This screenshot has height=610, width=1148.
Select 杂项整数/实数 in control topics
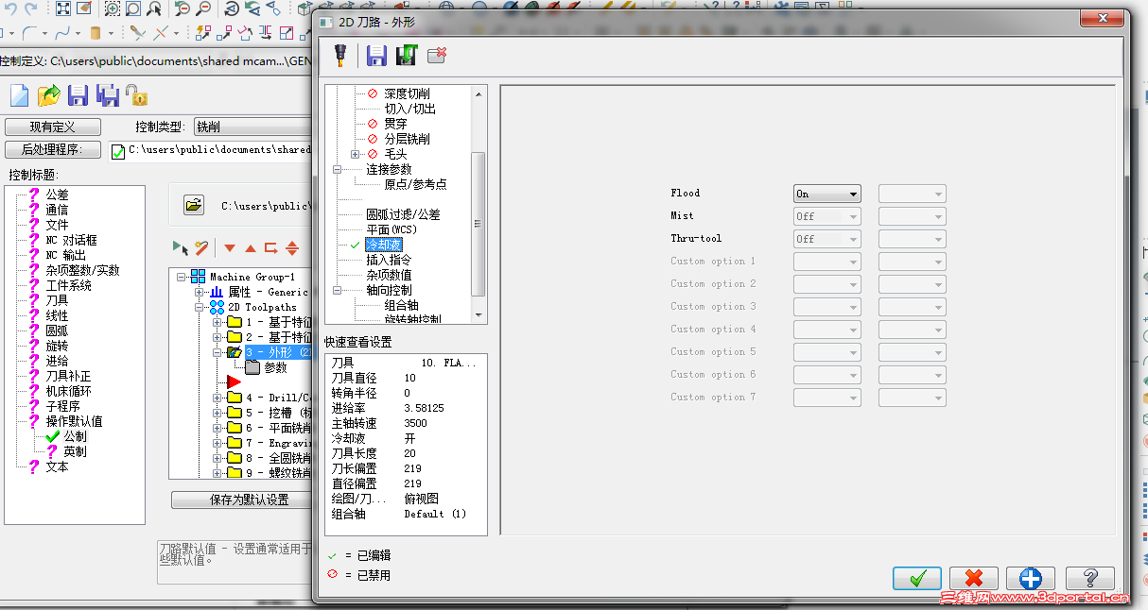[x=82, y=270]
